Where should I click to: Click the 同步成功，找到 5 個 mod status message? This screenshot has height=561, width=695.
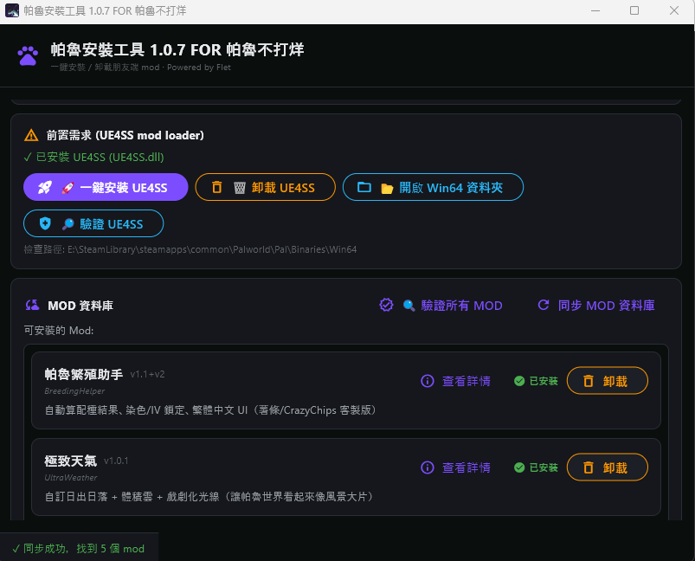(x=79, y=549)
